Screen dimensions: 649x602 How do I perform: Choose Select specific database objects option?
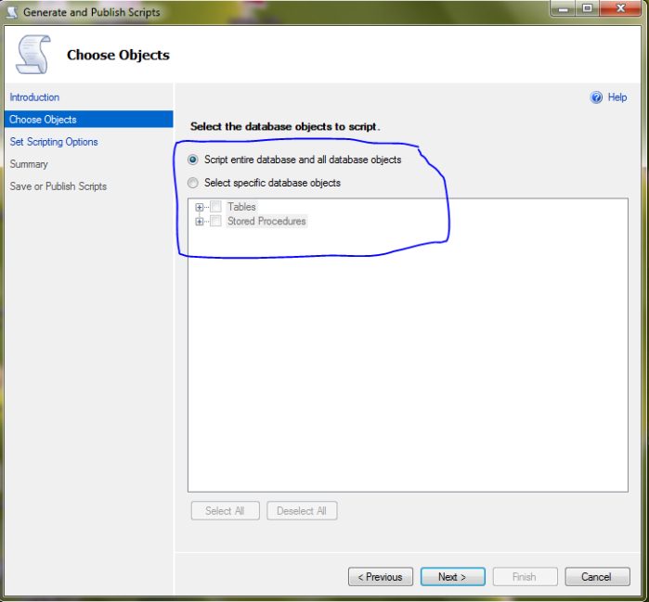click(193, 183)
